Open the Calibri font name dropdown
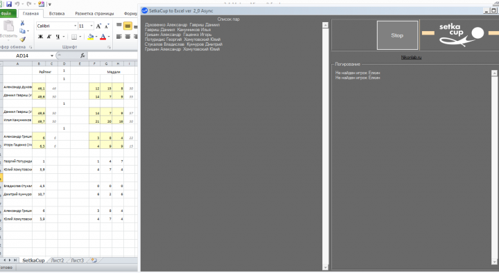This screenshot has width=499, height=273. (x=76, y=26)
